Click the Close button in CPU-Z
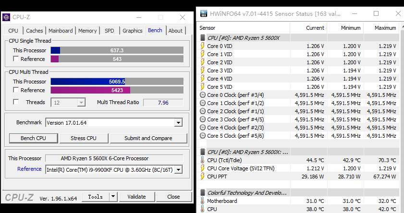 (x=173, y=197)
